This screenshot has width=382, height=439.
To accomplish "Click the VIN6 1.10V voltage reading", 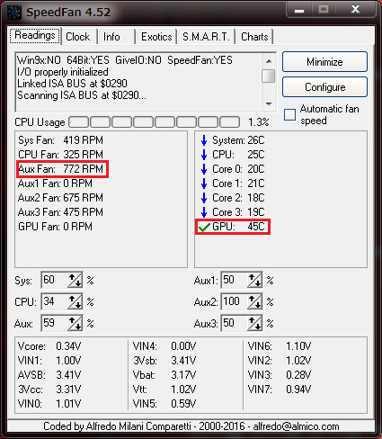I will 280,346.
